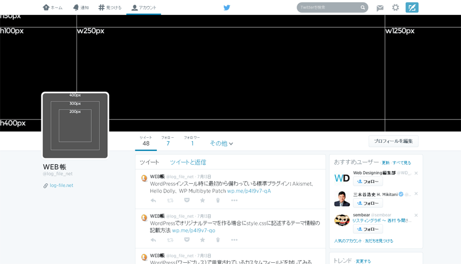Open link wp.me/p4I9v7-qo in second tweet
The width and height of the screenshot is (461, 264).
pos(194,231)
